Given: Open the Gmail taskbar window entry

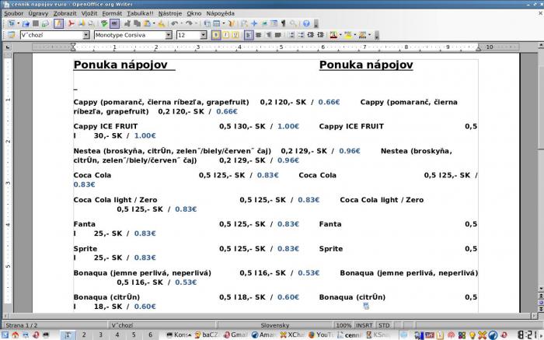Looking at the screenshot, I should click(235, 335).
